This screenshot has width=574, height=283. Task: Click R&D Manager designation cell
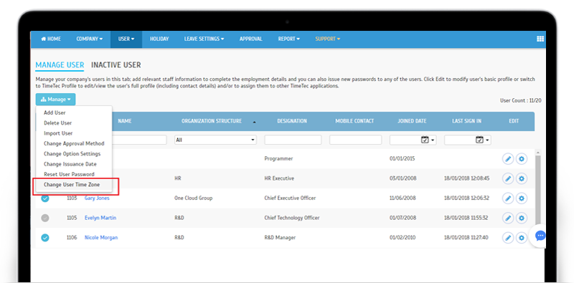pos(281,238)
